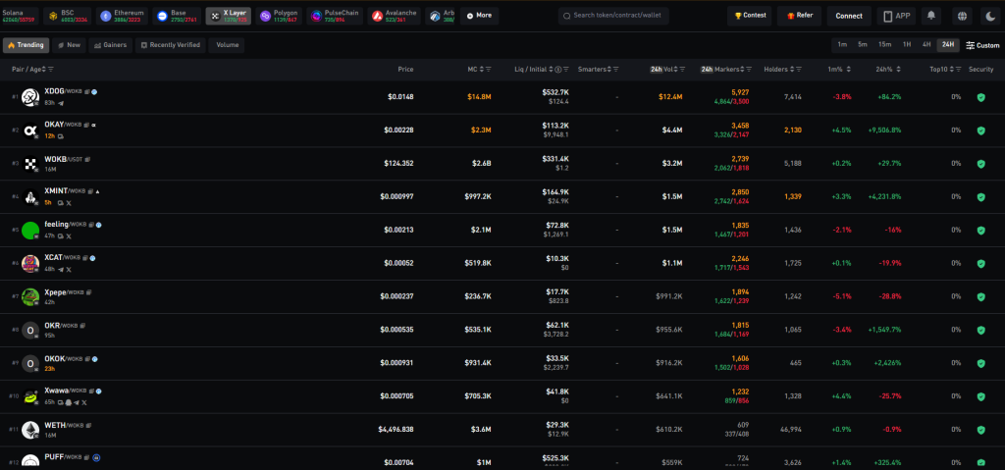Click the APP download button

(896, 16)
